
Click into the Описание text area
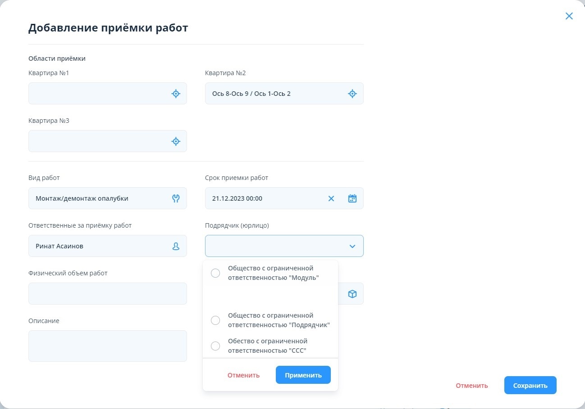(x=107, y=346)
